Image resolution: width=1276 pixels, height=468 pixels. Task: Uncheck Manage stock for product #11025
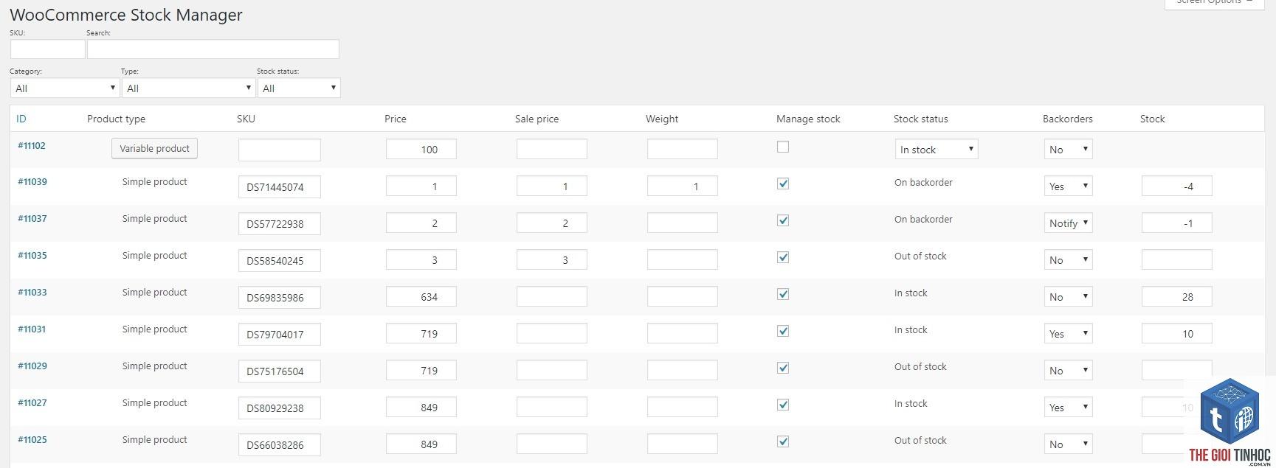[783, 441]
